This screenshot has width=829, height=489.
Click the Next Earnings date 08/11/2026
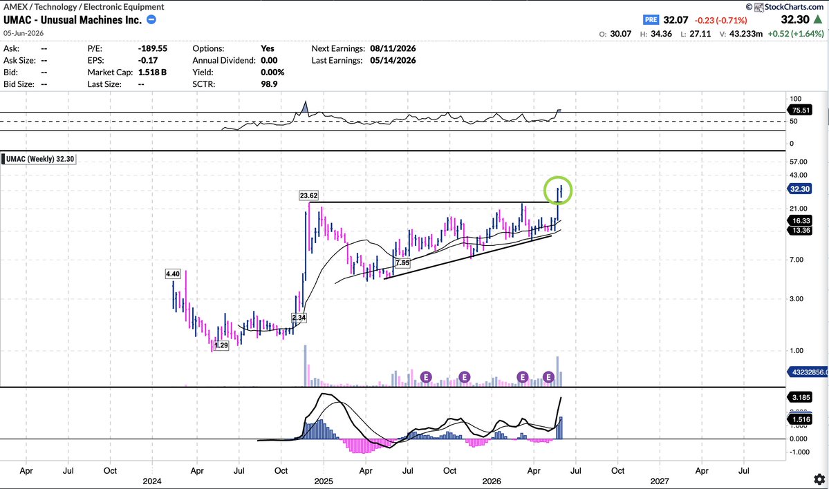393,48
